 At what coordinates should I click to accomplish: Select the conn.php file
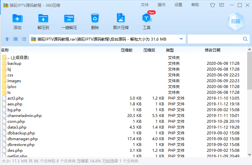pyautogui.click(x=124, y=121)
